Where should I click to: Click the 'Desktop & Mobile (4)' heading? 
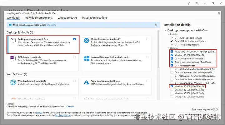pos(20,32)
